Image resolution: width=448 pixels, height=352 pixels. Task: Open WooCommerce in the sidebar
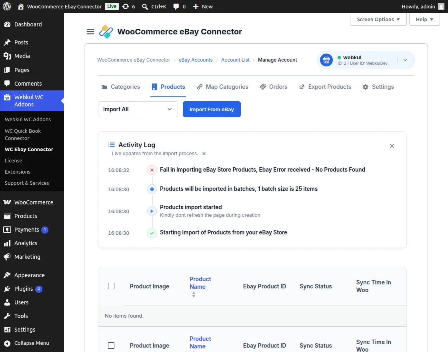coord(32,202)
